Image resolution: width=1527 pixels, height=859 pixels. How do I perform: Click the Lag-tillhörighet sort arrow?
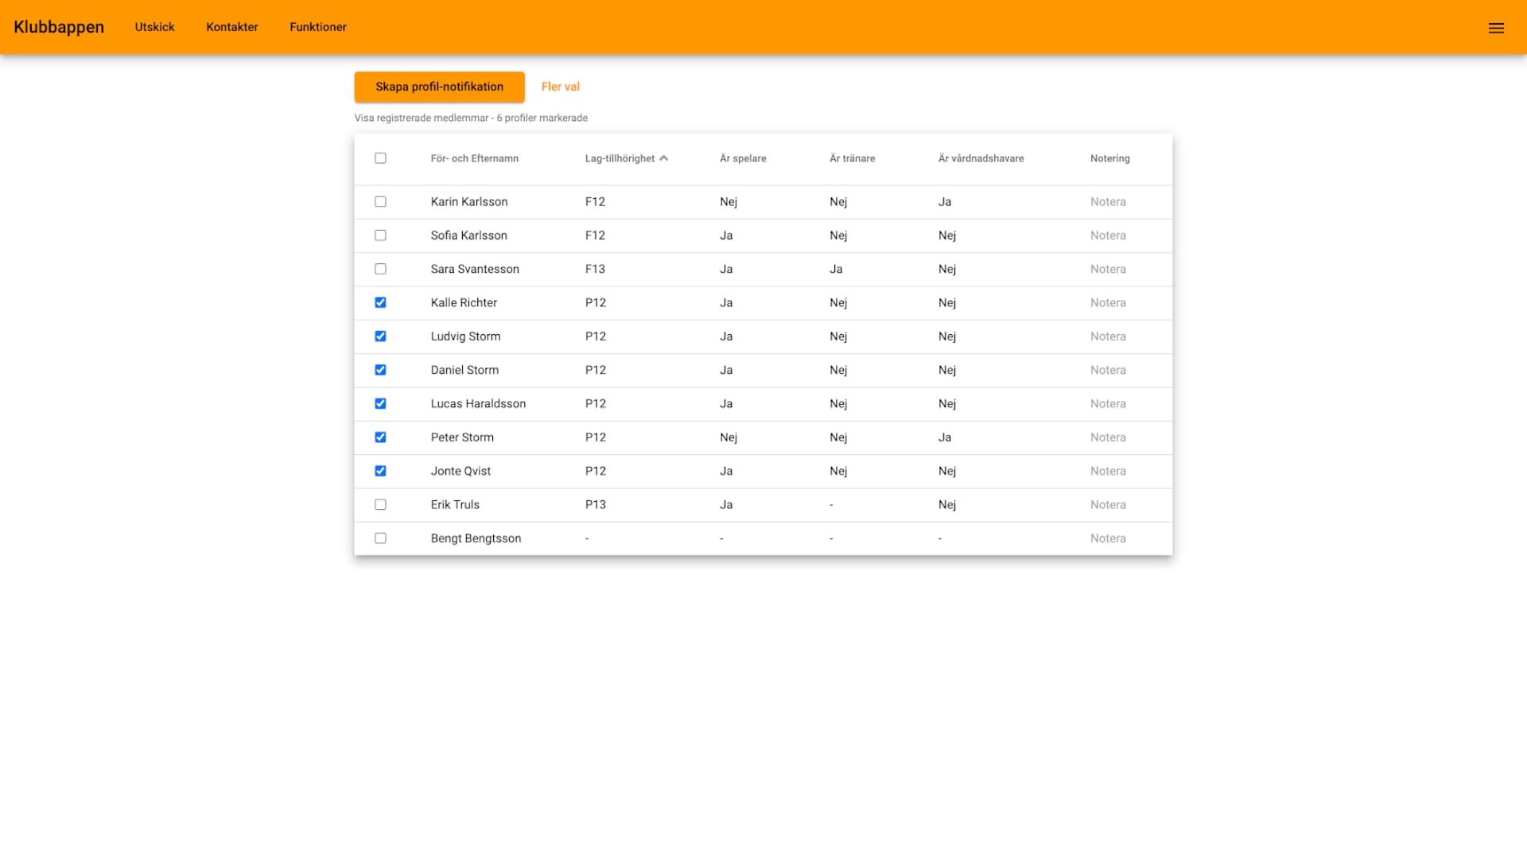664,158
